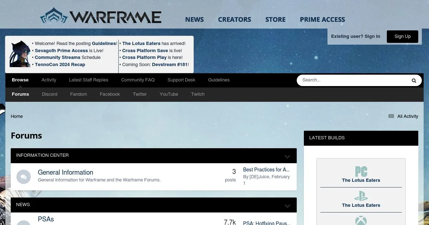This screenshot has height=225, width=429.
Task: Open the Twitch sub-navigation link
Action: coord(198,94)
